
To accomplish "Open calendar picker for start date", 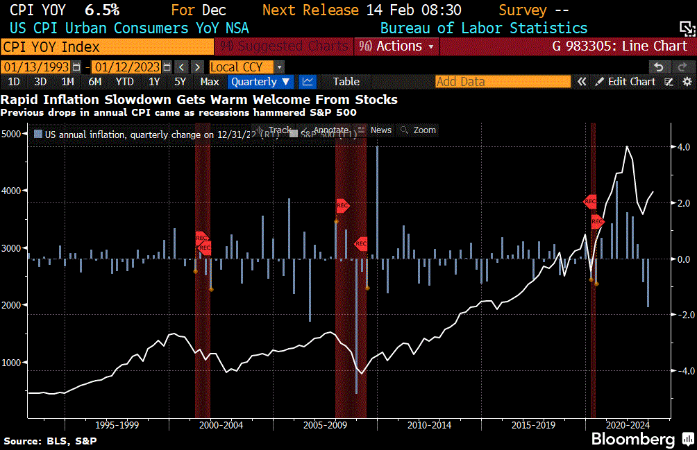I will coord(76,67).
